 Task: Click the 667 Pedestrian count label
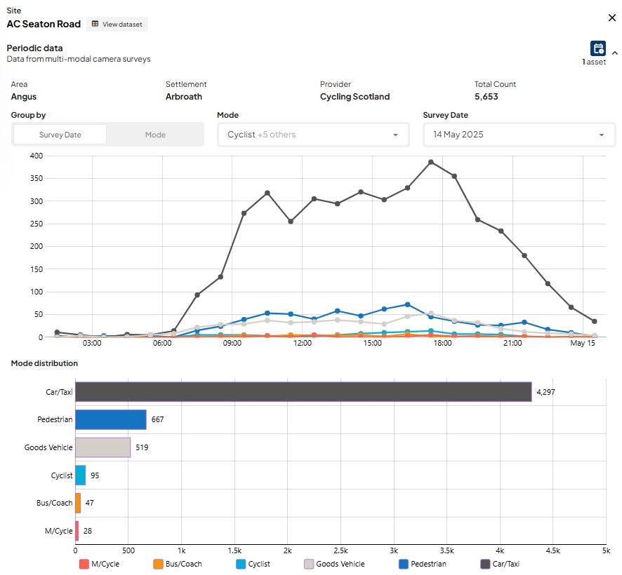pyautogui.click(x=157, y=419)
